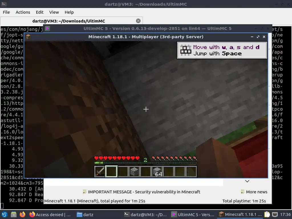Select the hotbar block stack showing 64
This screenshot has height=219, width=292.
pyautogui.click(x=157, y=171)
